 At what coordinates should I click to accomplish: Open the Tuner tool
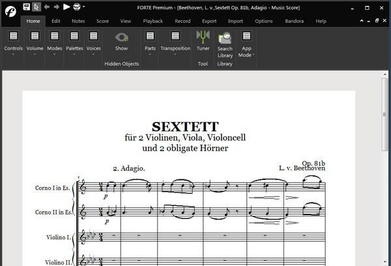(203, 40)
